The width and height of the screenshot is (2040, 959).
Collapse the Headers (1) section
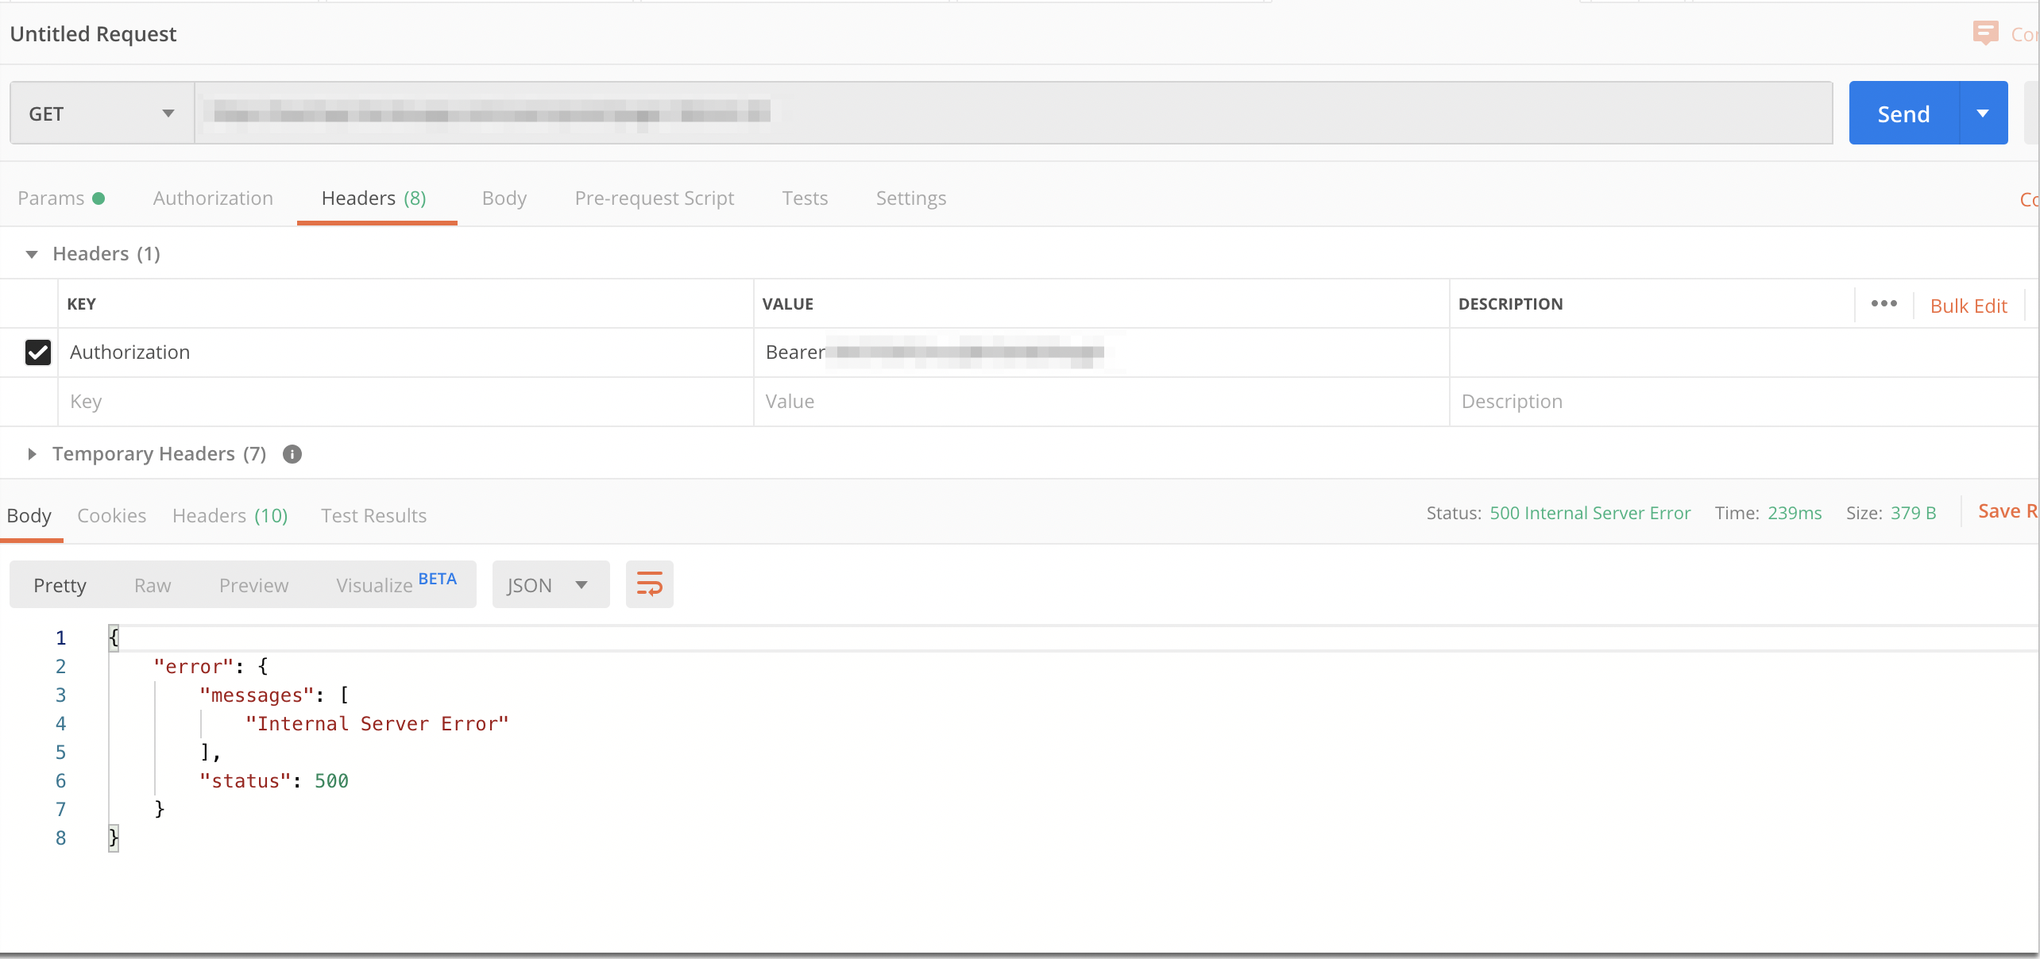click(32, 254)
